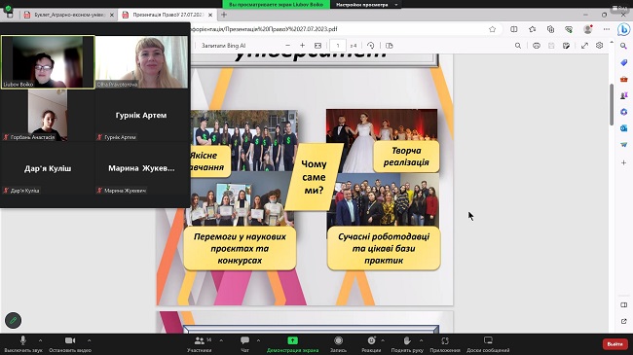This screenshot has height=355, width=633.
Task: Open Edge sidebar Shopping tag icon
Action: [x=623, y=62]
